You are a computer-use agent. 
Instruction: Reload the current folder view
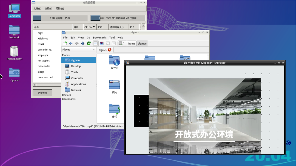click(89, 43)
